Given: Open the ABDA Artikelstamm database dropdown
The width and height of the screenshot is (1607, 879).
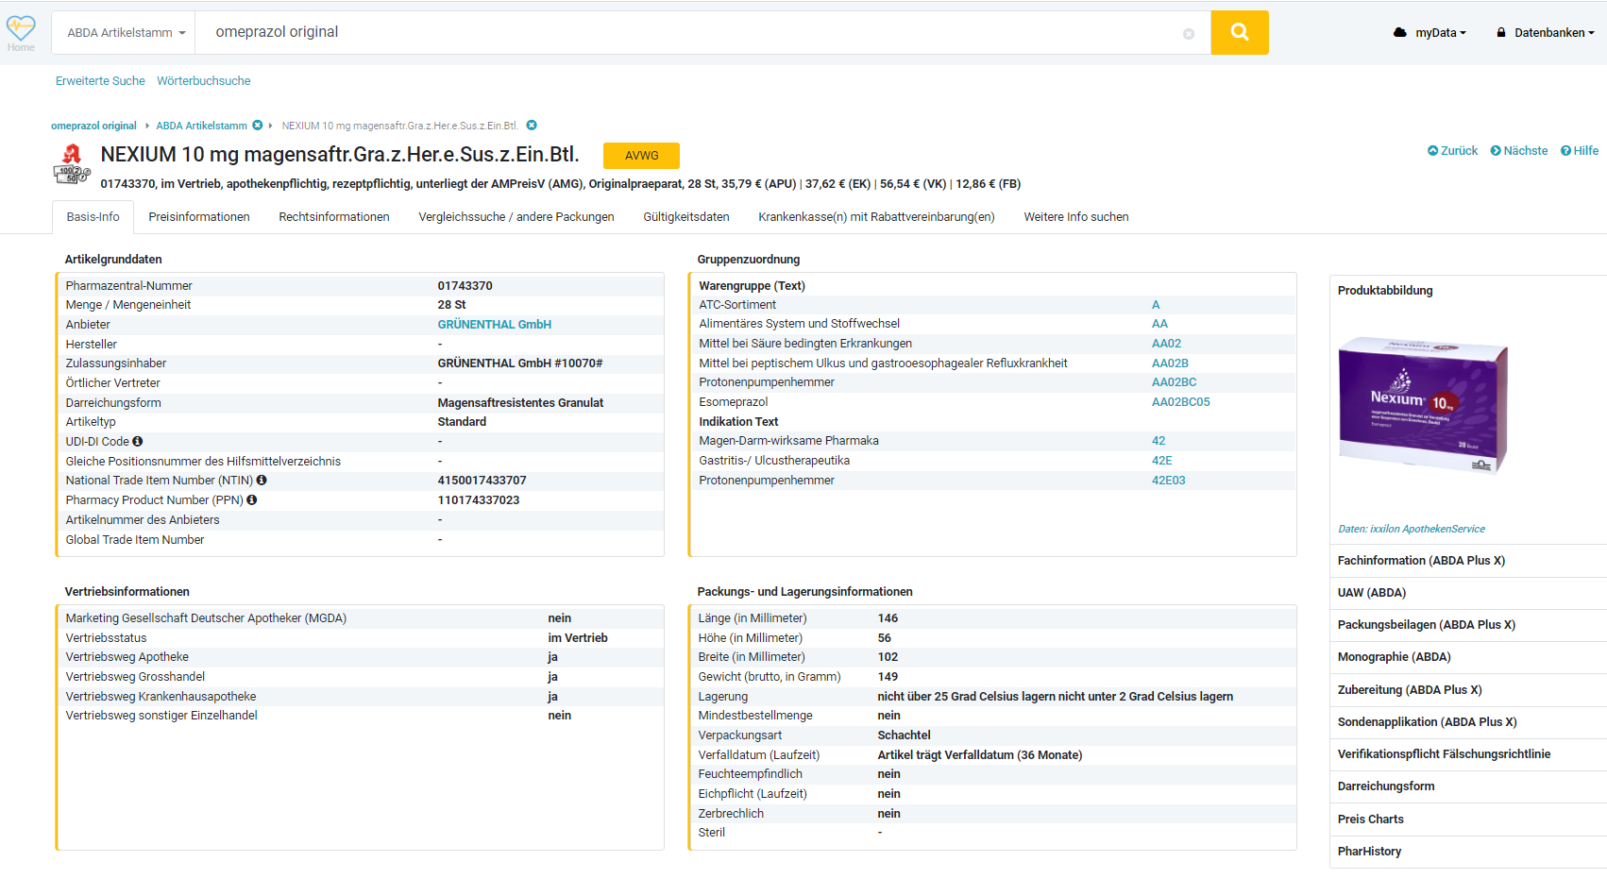Looking at the screenshot, I should (126, 33).
